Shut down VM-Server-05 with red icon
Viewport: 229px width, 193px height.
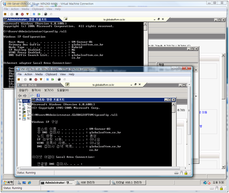coord(22,14)
